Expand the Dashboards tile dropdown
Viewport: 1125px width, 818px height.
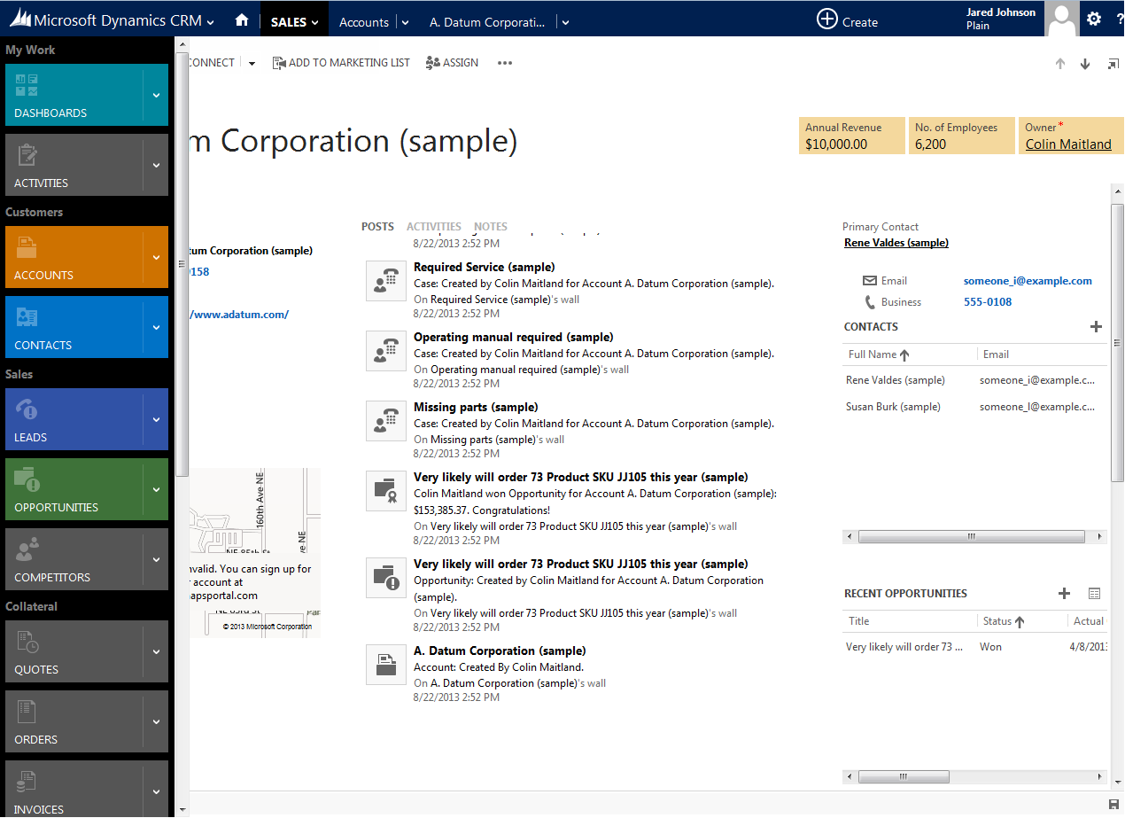(x=156, y=95)
